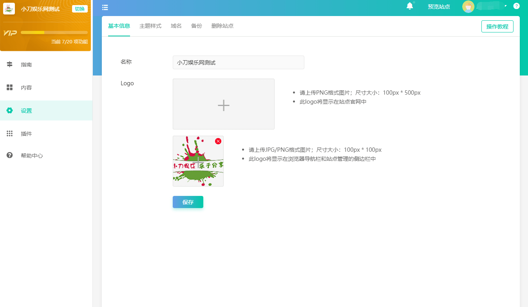The image size is (528, 307).
Task: Open the 内容 content grid icon
Action: [10, 88]
